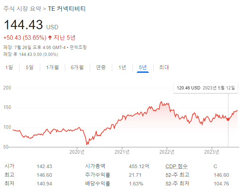The width and height of the screenshot is (240, 189).
Task: Open the 면책조항 disclaimer link
Action: 78,48
